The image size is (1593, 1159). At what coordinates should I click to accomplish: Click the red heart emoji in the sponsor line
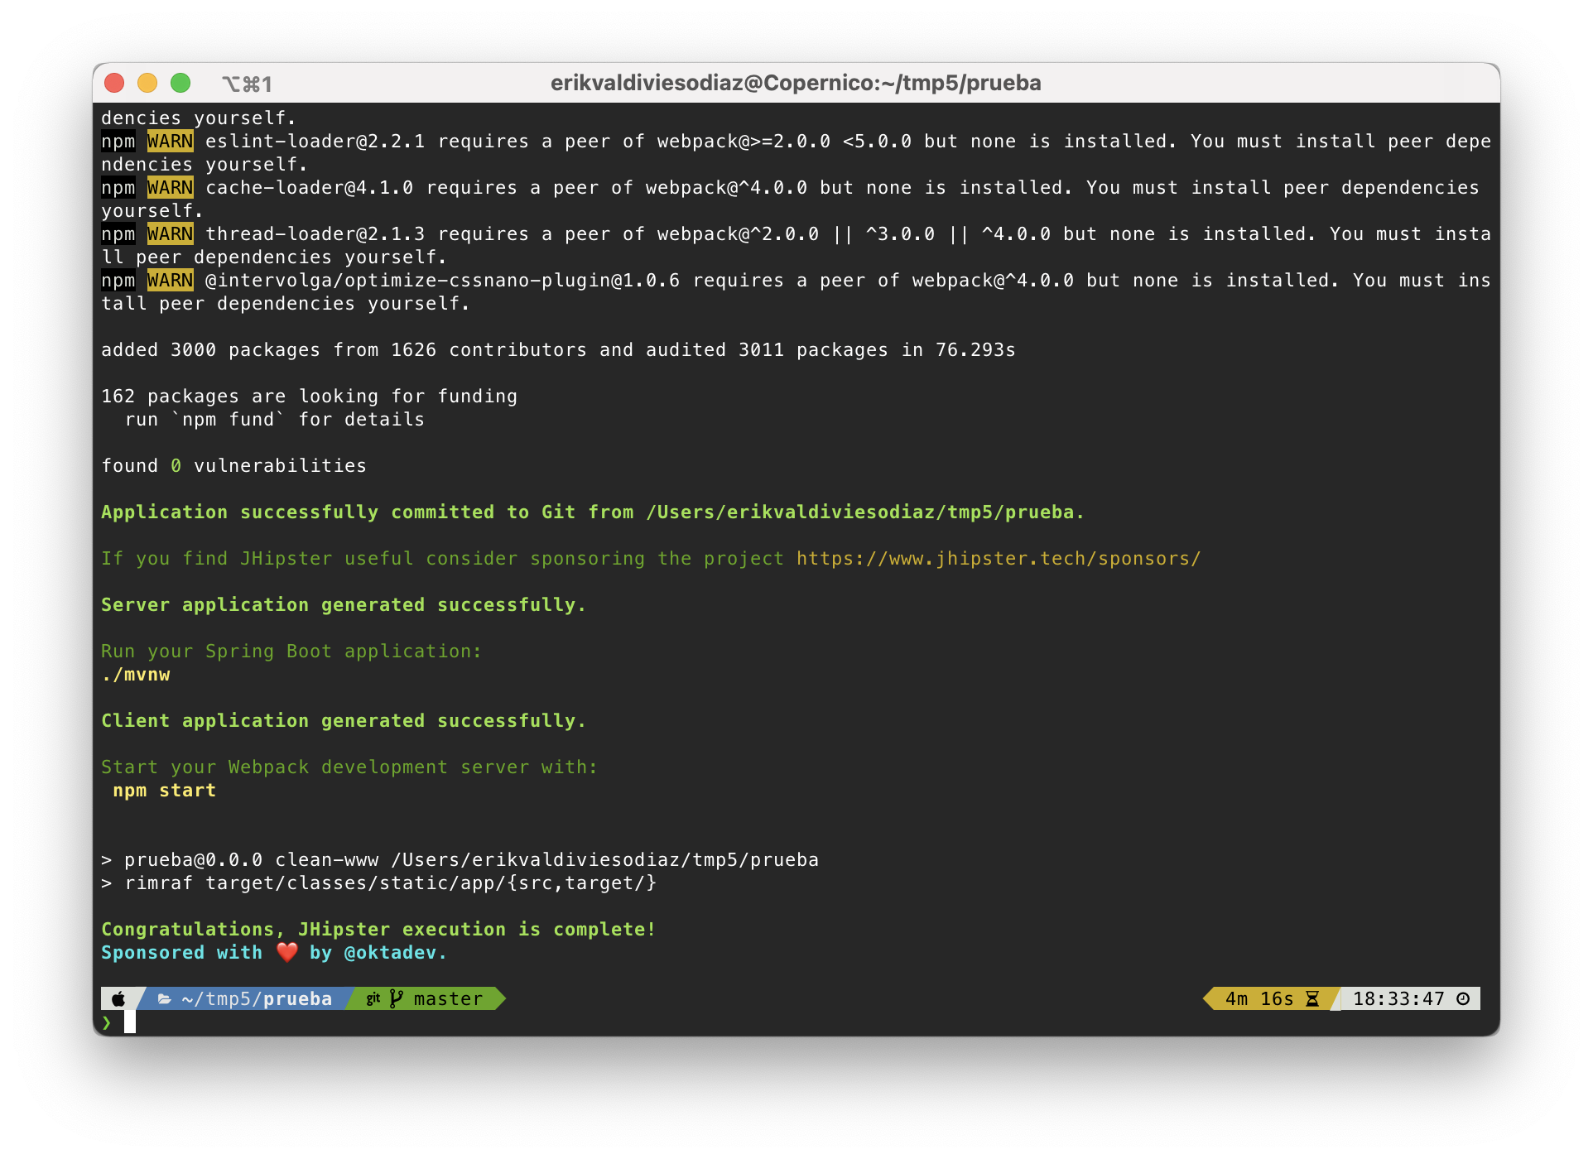coord(286,953)
